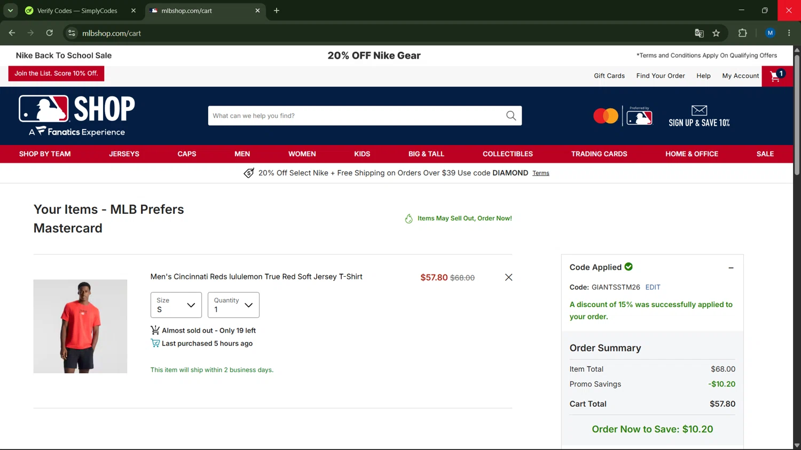This screenshot has width=801, height=450.
Task: Click the translate page icon
Action: tap(699, 33)
